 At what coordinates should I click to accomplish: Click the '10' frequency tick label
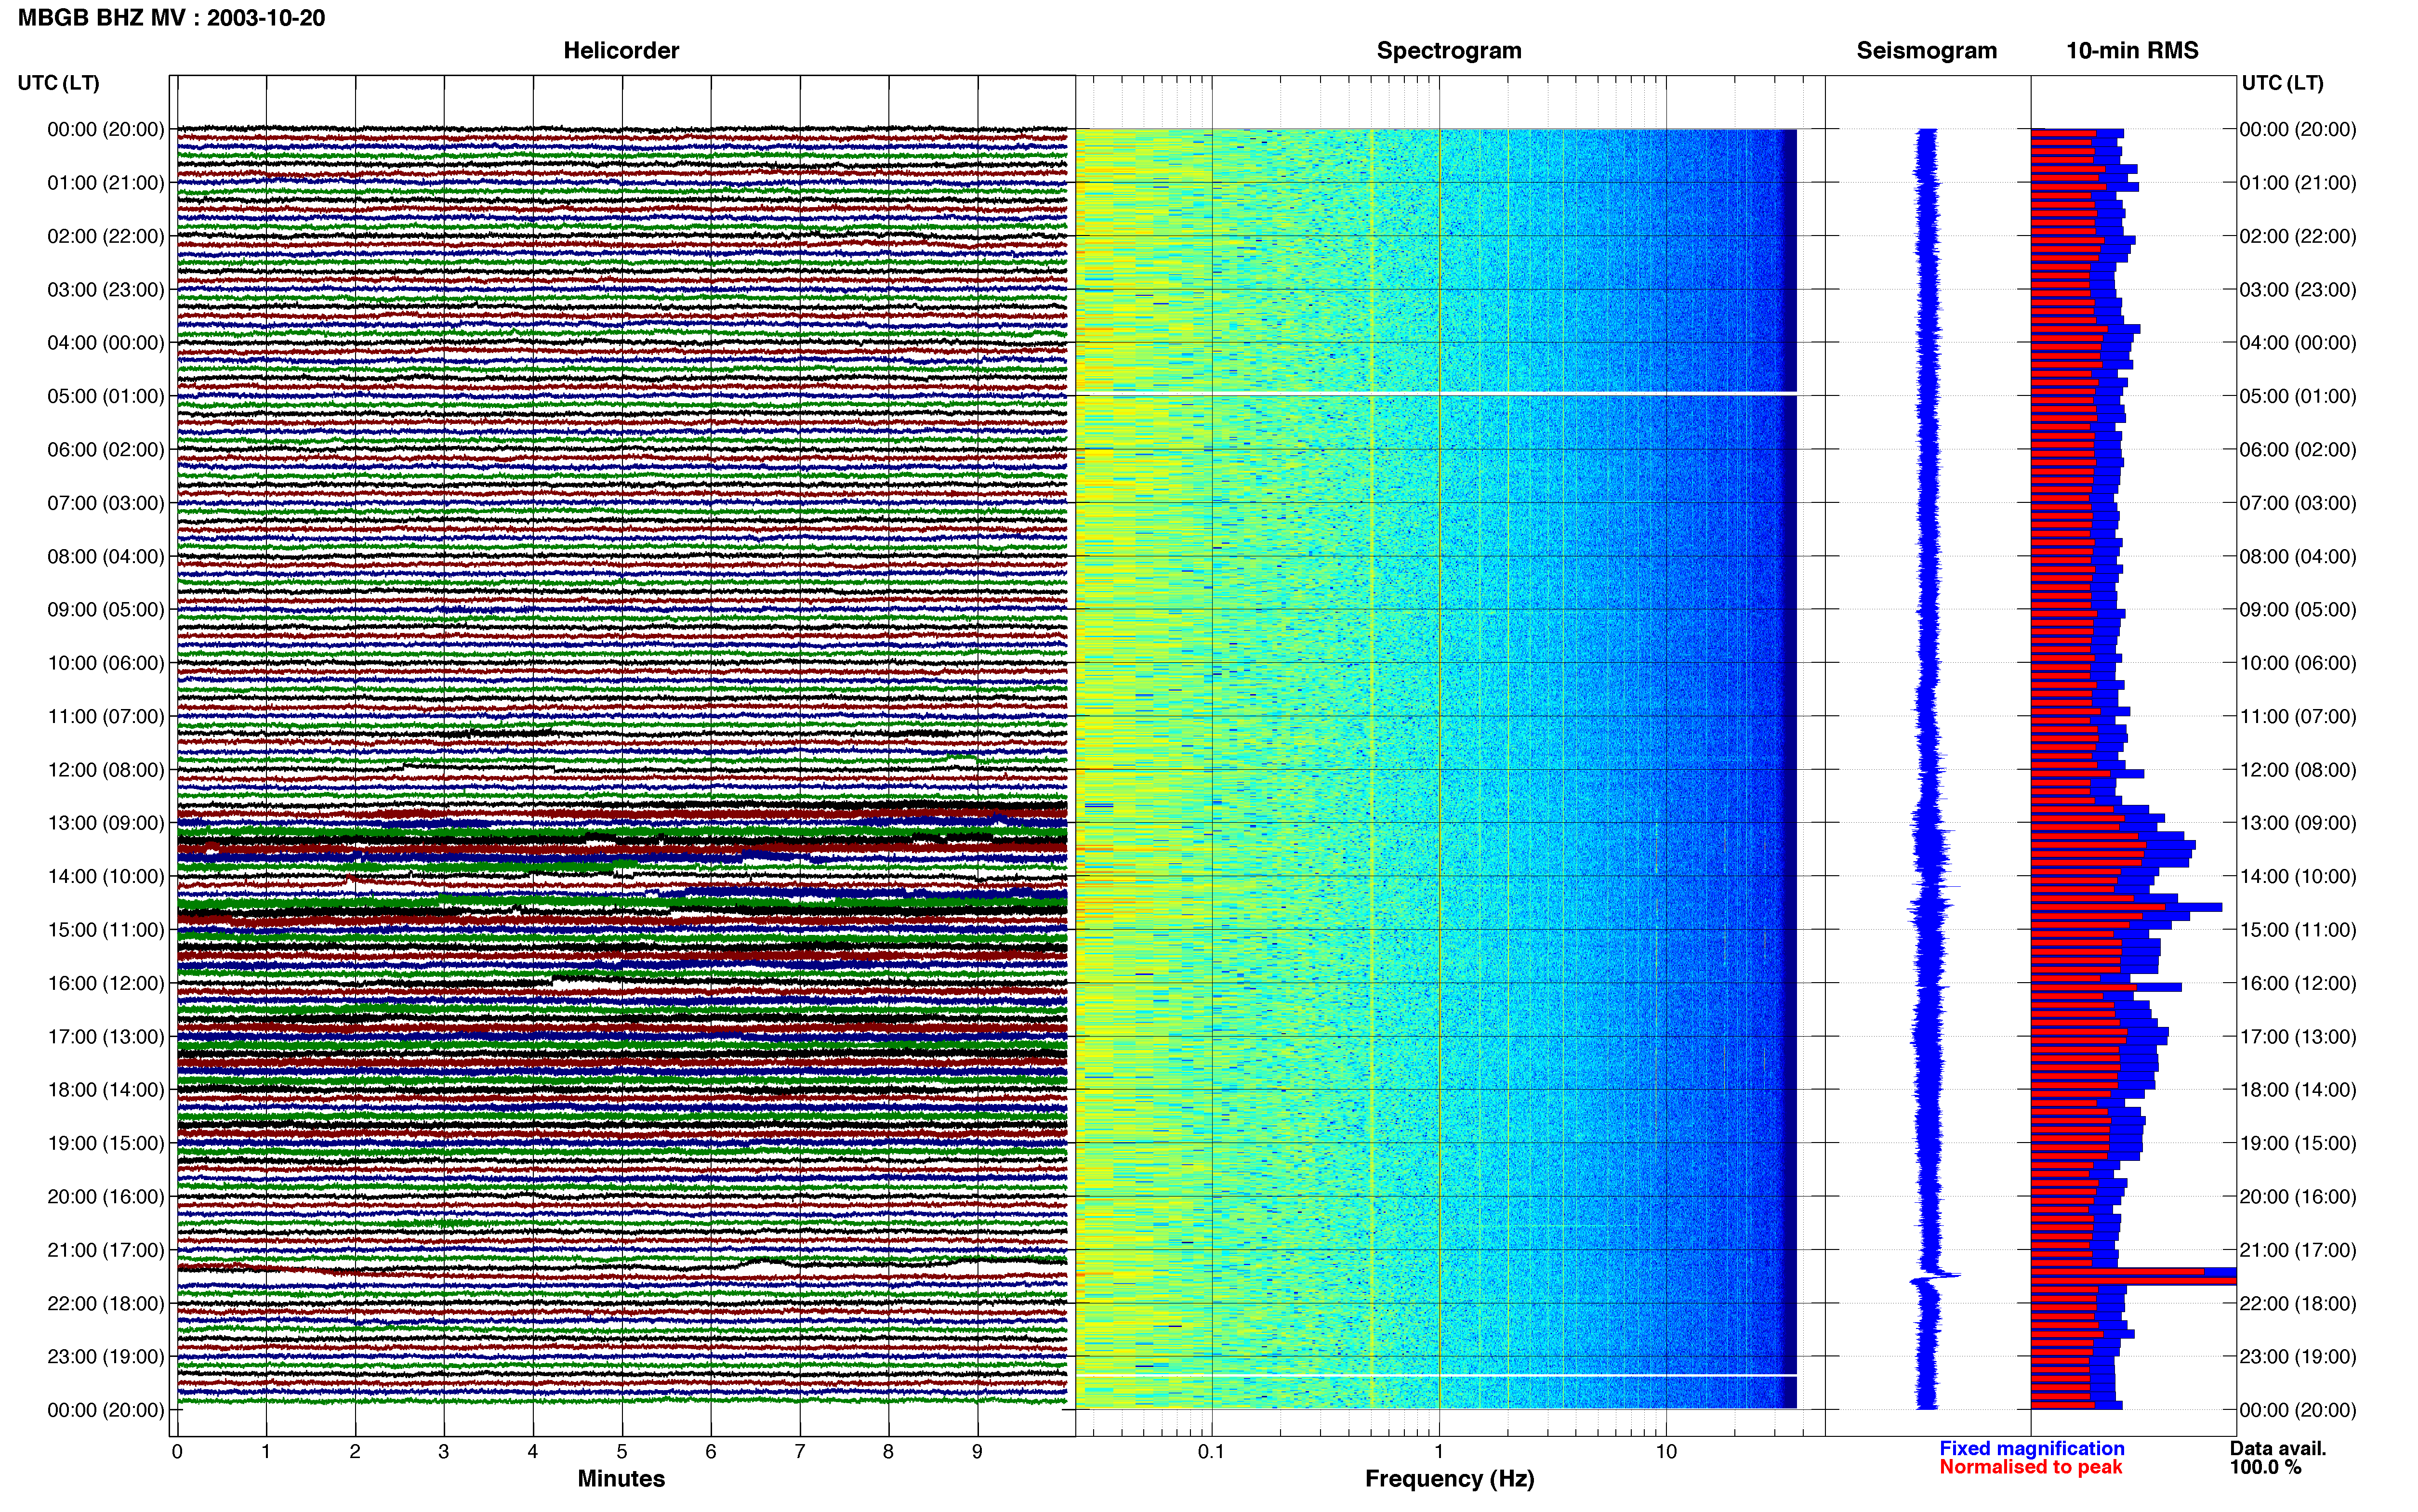(x=1665, y=1452)
